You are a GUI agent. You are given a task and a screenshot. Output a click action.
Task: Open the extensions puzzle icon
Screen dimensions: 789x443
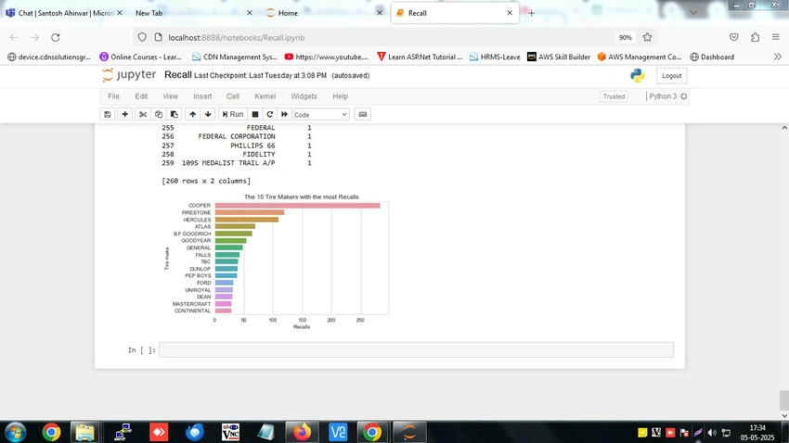756,37
